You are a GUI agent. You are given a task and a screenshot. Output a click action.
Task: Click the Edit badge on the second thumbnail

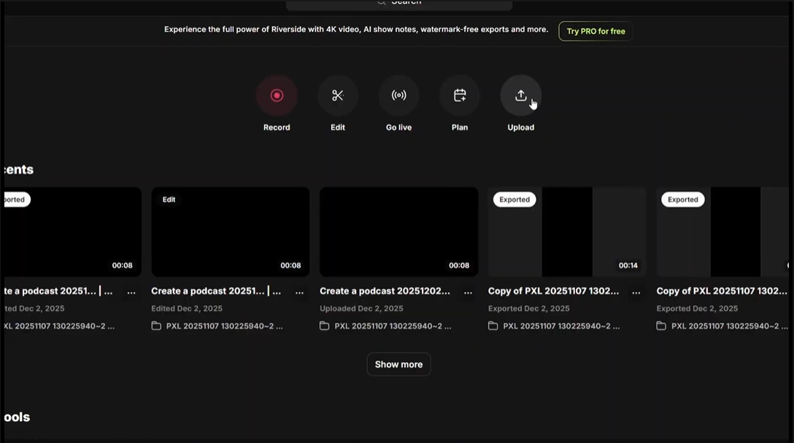coord(169,199)
